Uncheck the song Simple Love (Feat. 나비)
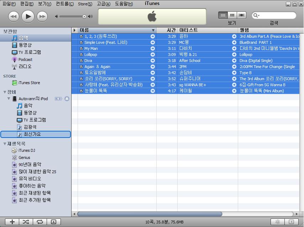The height and width of the screenshot is (227, 304). (81, 42)
